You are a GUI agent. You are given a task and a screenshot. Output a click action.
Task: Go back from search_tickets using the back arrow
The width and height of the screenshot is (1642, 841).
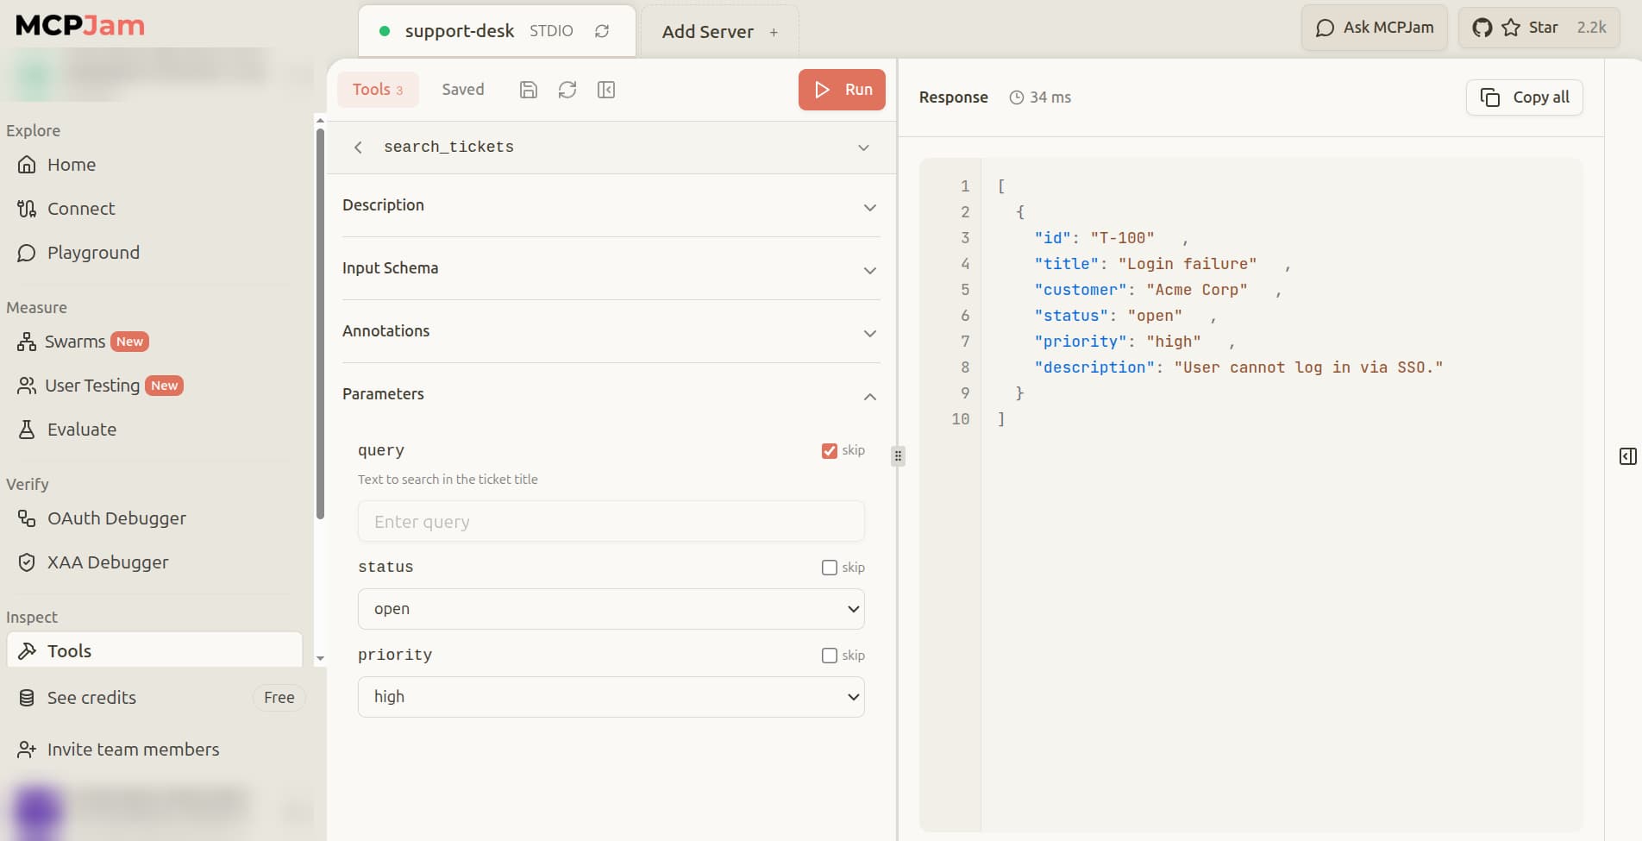coord(358,147)
